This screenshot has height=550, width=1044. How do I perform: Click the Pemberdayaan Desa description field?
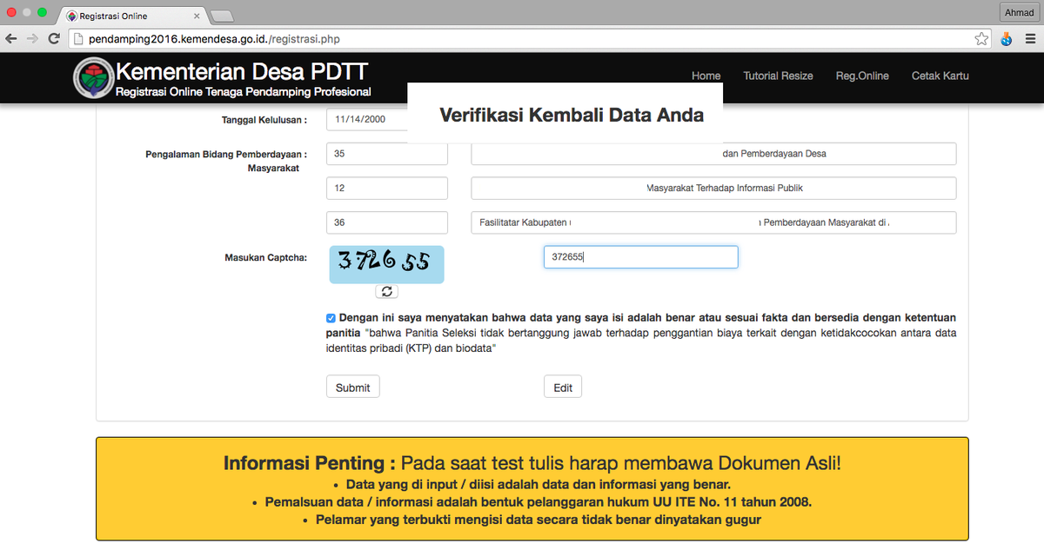pyautogui.click(x=713, y=154)
